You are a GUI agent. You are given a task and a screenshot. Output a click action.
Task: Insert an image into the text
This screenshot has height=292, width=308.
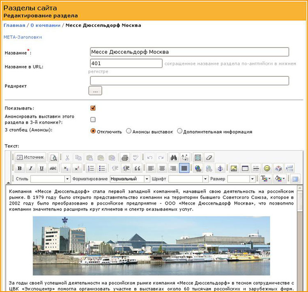(x=234, y=168)
